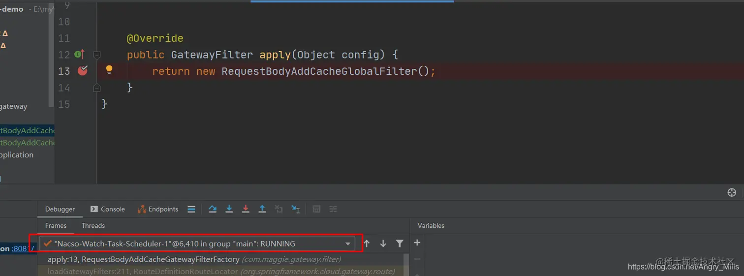Image resolution: width=744 pixels, height=276 pixels.
Task: Select the loadGatewayFilters:211 stack frame row
Action: point(220,271)
